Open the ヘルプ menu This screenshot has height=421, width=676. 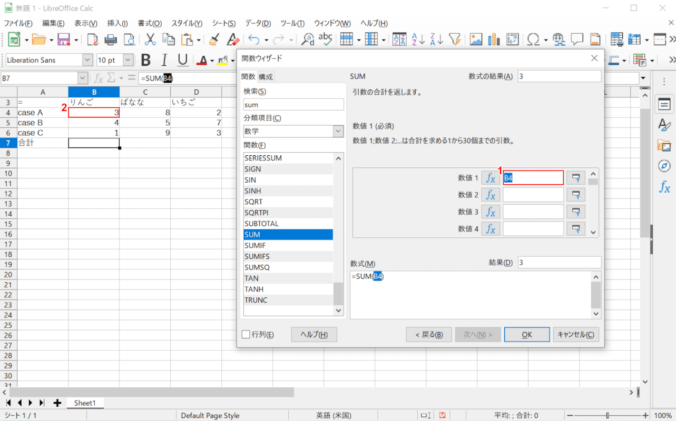tap(374, 23)
